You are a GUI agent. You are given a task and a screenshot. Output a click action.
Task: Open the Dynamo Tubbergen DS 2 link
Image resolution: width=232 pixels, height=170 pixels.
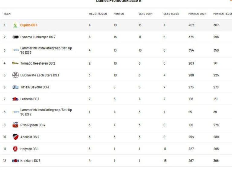pos(38,37)
